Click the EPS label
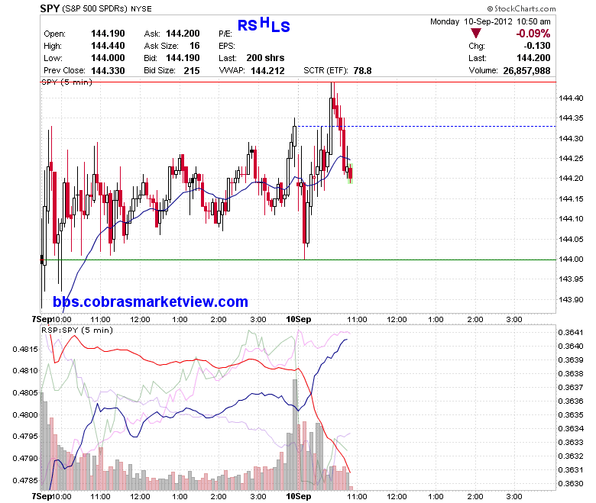596x503 pixels. tap(226, 46)
